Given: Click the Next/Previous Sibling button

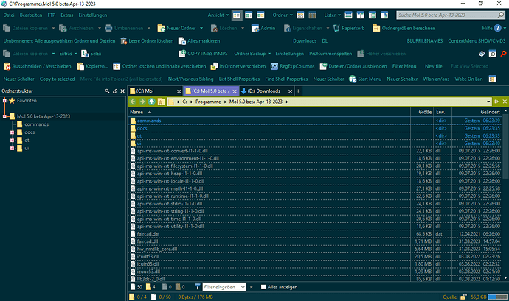Looking at the screenshot, I should [x=190, y=78].
